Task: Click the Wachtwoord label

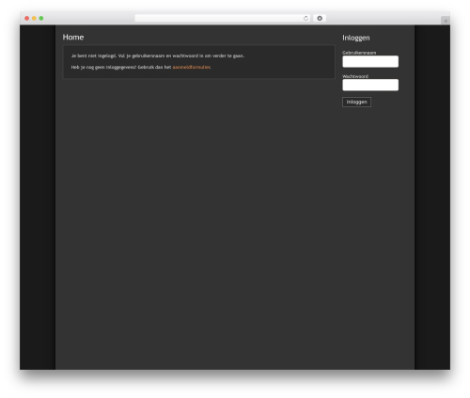Action: coord(355,76)
